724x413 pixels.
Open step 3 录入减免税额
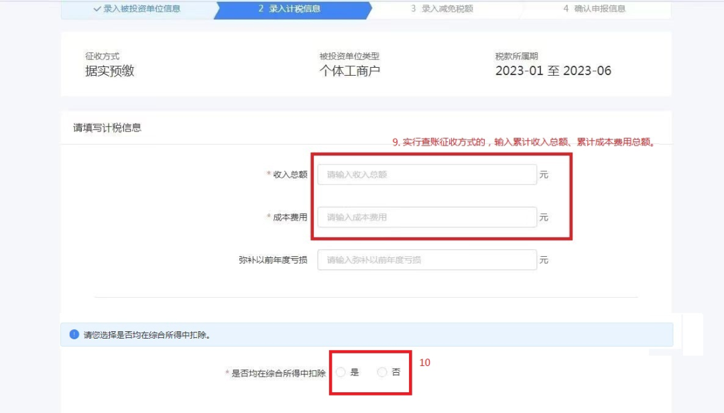coord(442,9)
